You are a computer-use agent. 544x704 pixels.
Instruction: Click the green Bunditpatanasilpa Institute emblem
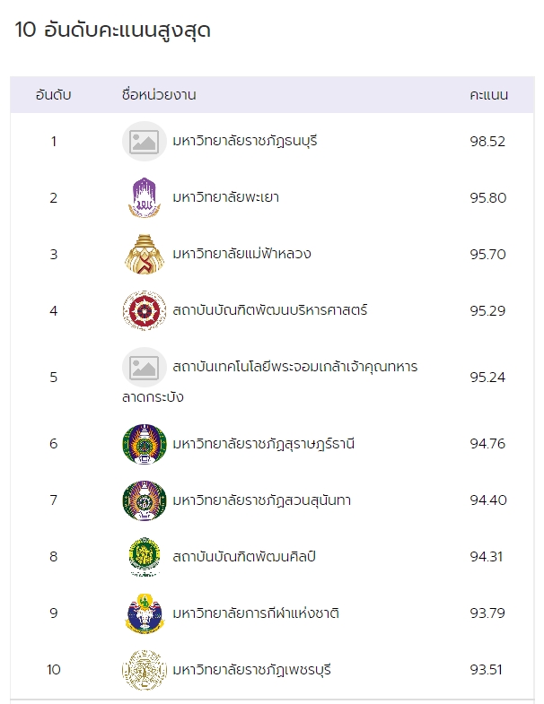point(145,557)
